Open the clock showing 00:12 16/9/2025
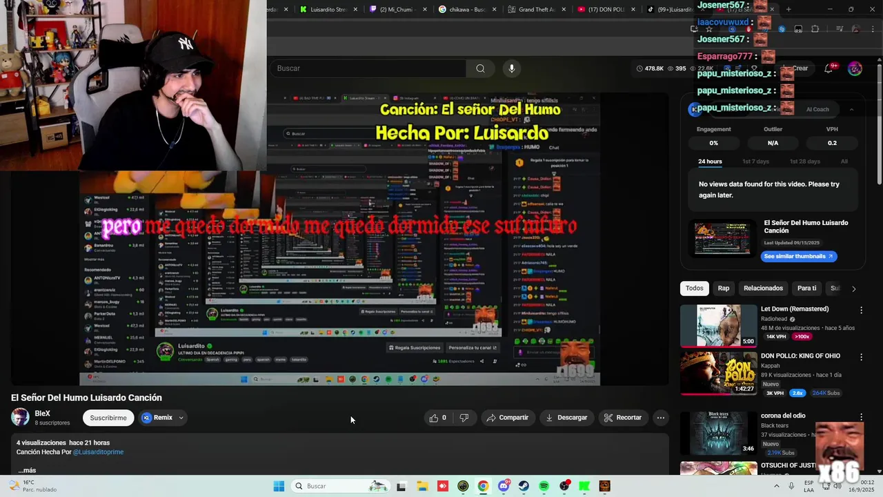 [862, 486]
